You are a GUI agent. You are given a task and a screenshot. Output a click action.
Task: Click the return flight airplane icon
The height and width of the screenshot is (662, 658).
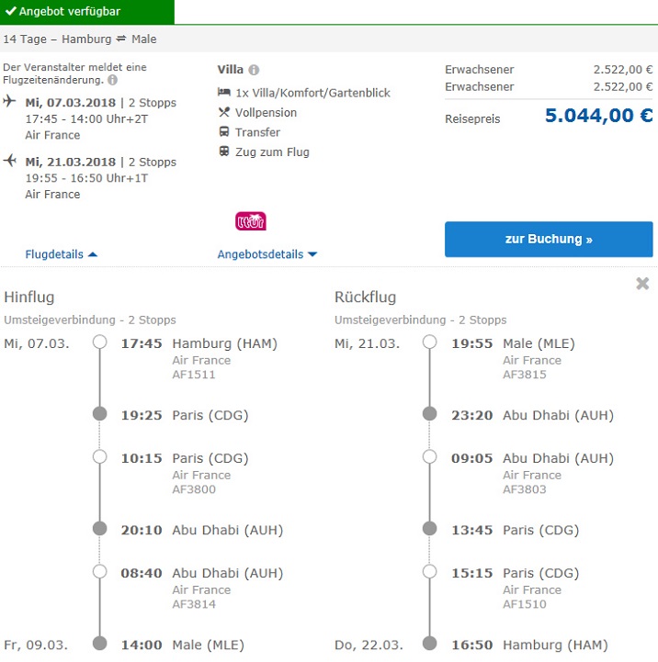tap(10, 161)
